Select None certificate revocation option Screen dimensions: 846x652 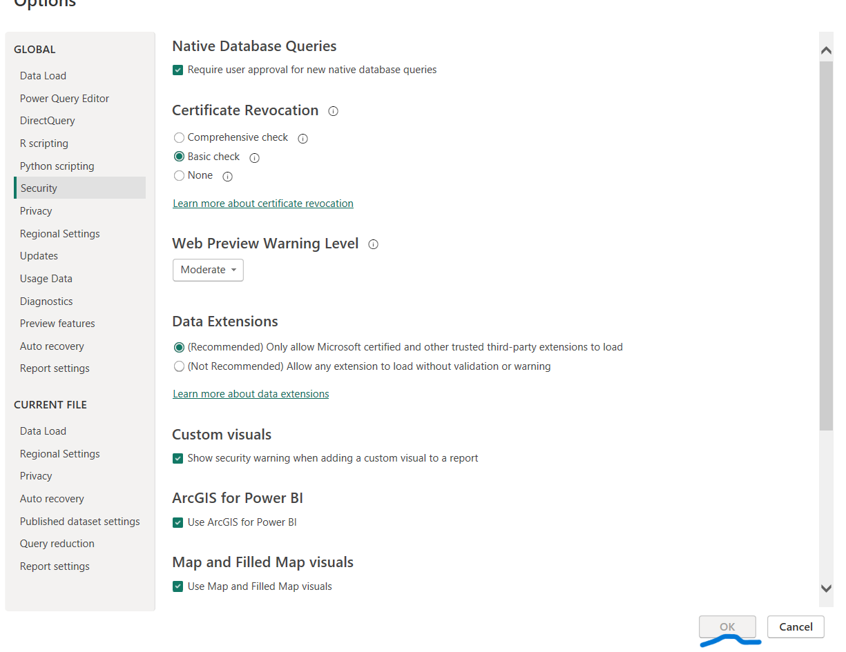click(x=179, y=176)
